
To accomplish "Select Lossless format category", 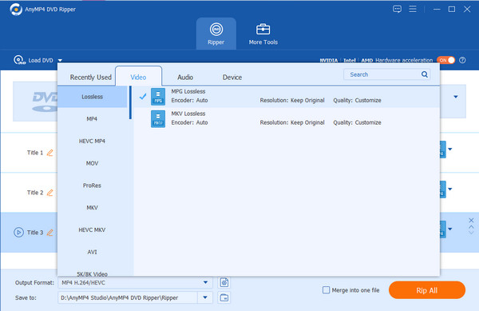I will pos(93,97).
